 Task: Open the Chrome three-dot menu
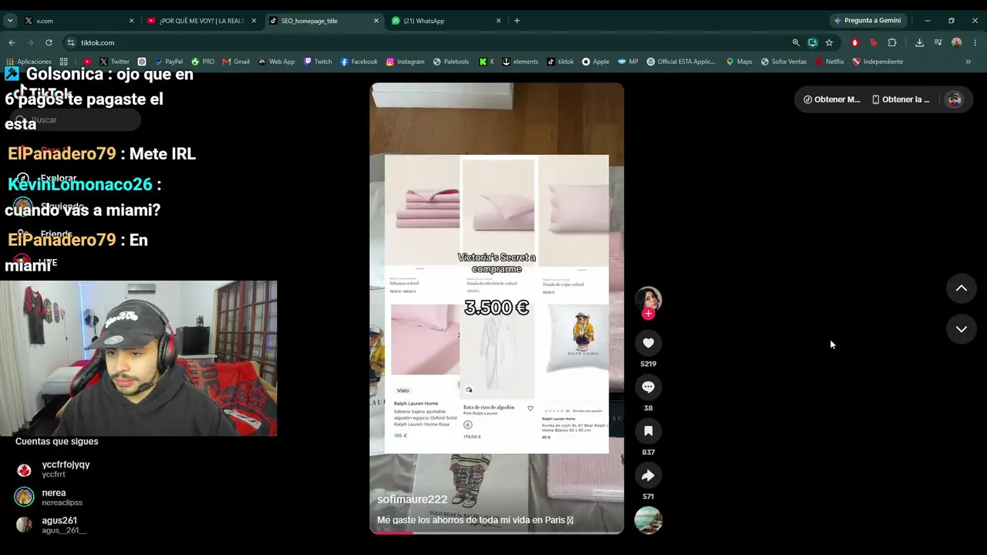pos(975,42)
